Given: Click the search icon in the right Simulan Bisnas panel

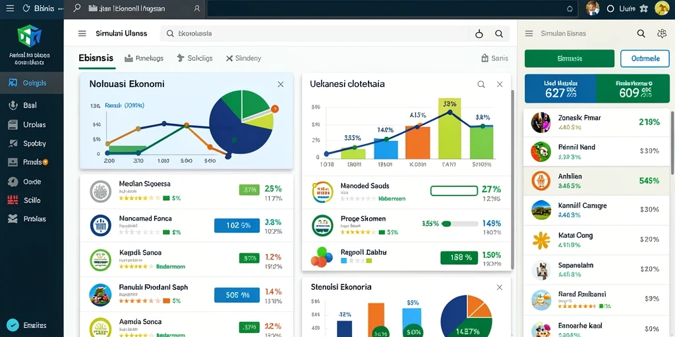Looking at the screenshot, I should [641, 34].
